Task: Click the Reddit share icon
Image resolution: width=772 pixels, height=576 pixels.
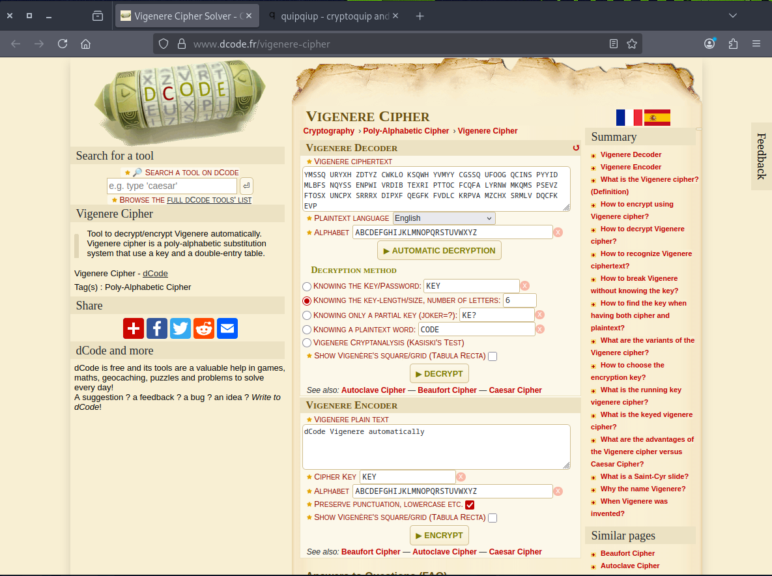Action: tap(204, 328)
